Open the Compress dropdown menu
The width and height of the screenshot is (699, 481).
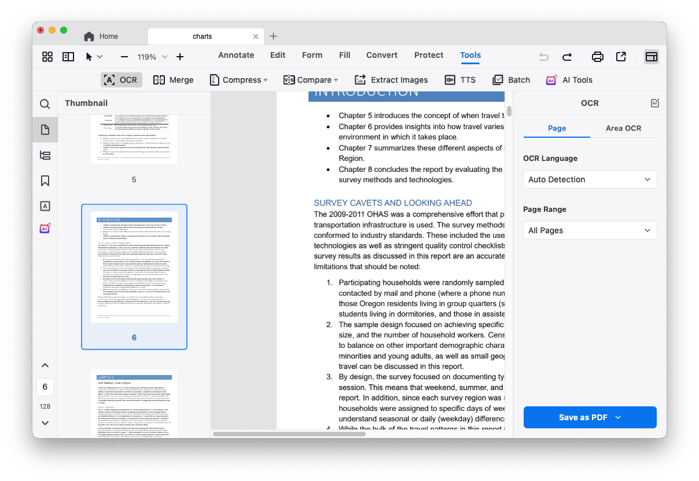(238, 80)
